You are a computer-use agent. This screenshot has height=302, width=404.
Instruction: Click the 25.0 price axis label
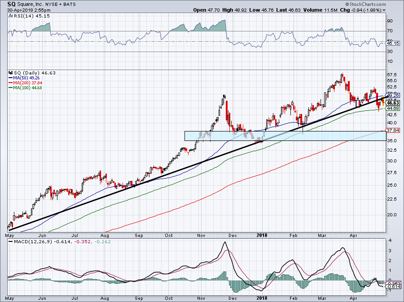pyautogui.click(x=391, y=185)
